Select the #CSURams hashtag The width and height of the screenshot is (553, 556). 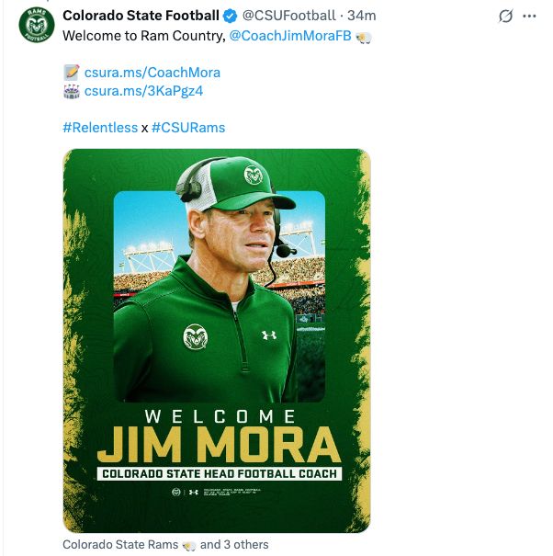pos(188,127)
